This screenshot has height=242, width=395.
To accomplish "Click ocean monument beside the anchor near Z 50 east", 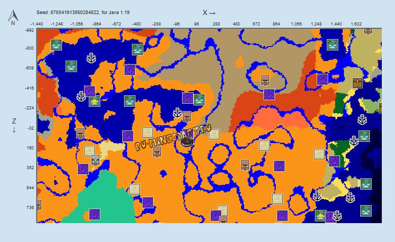I will click(364, 136).
